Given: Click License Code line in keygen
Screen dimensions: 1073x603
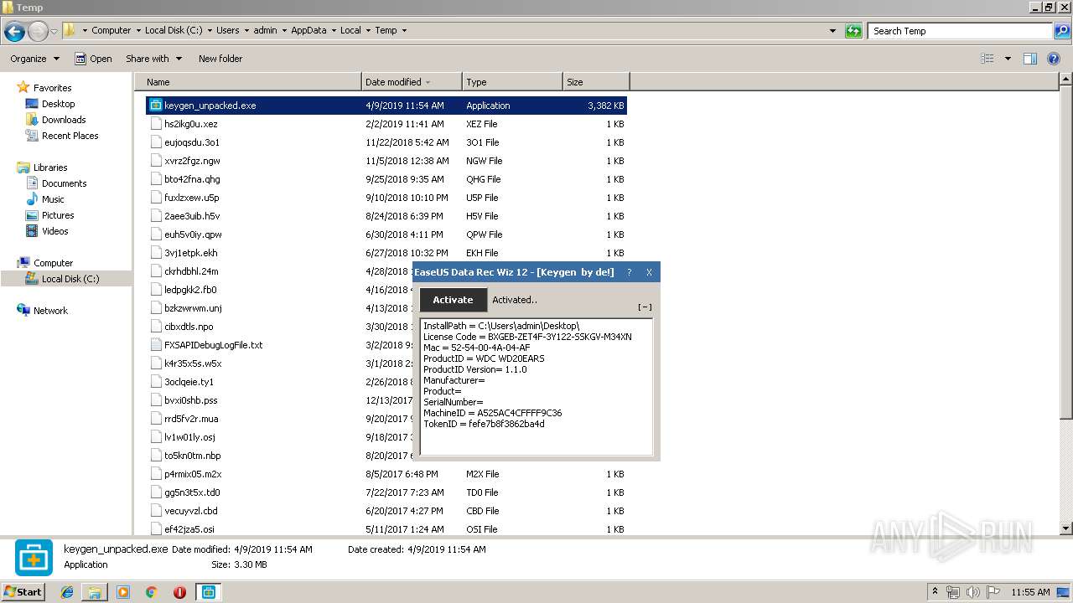Looking at the screenshot, I should (527, 337).
